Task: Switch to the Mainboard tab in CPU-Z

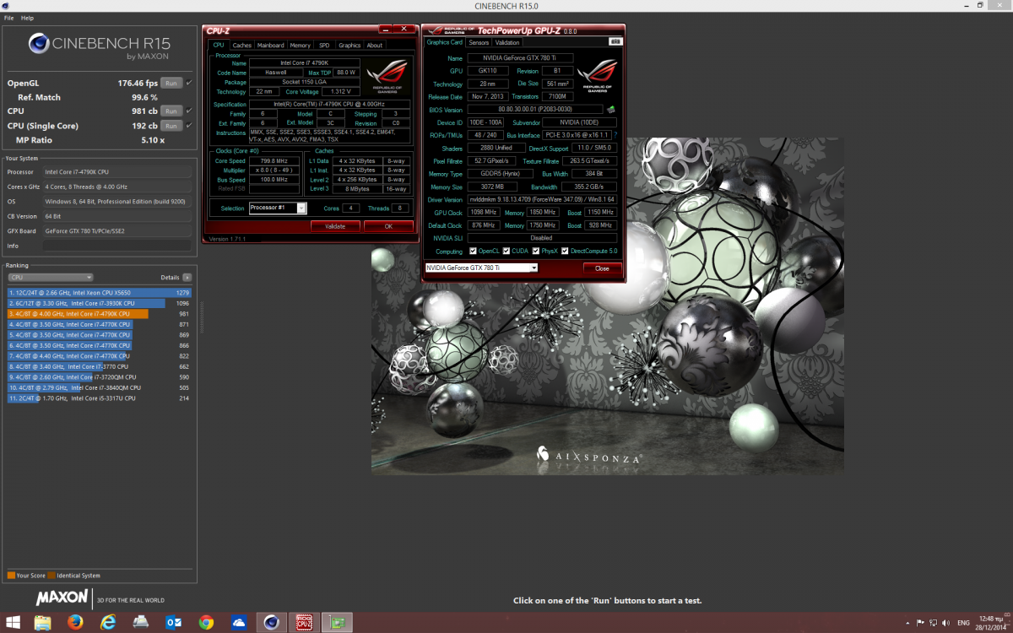Action: [271, 46]
